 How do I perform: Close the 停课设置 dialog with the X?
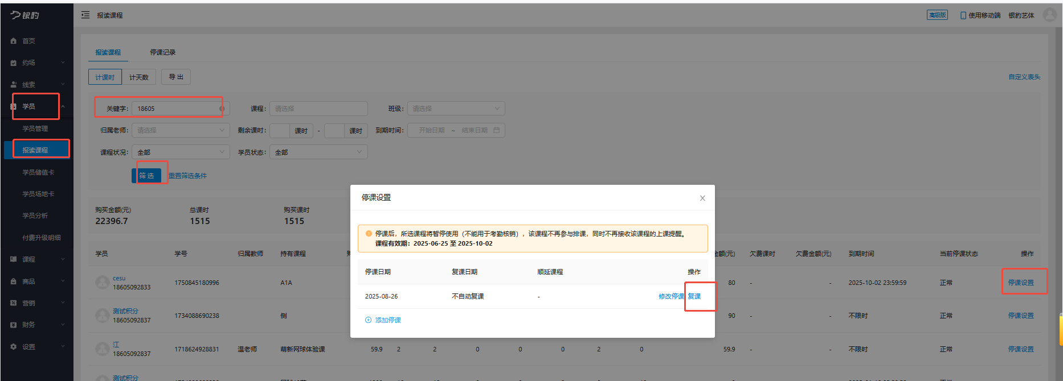[x=702, y=198]
